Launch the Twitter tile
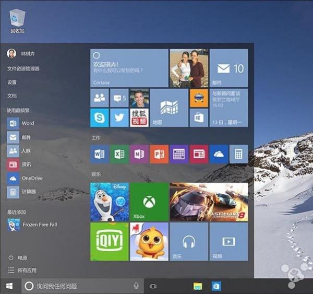 point(119,117)
